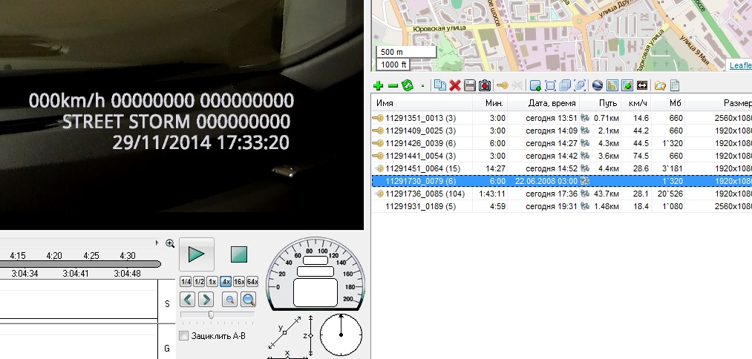
Task: Switch playback speed to 1/4
Action: pos(186,282)
